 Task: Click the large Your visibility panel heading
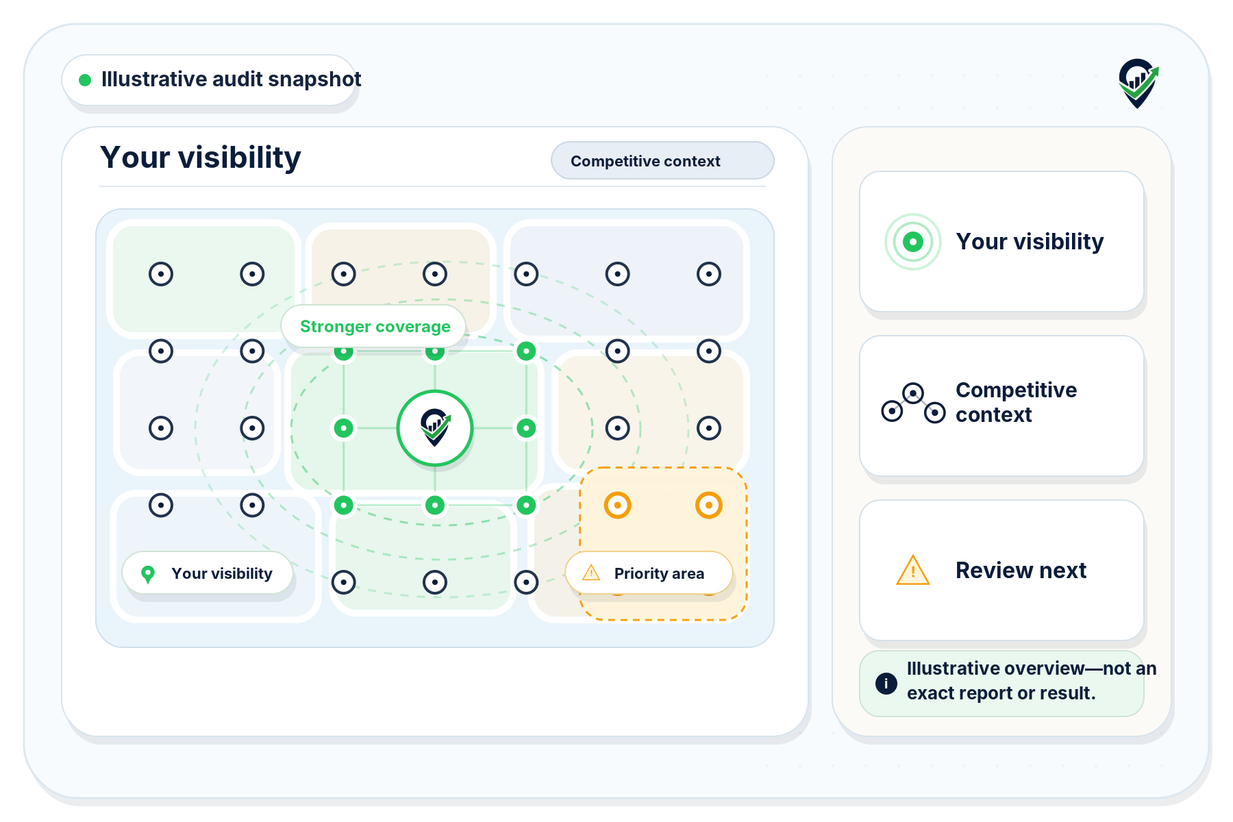click(201, 158)
